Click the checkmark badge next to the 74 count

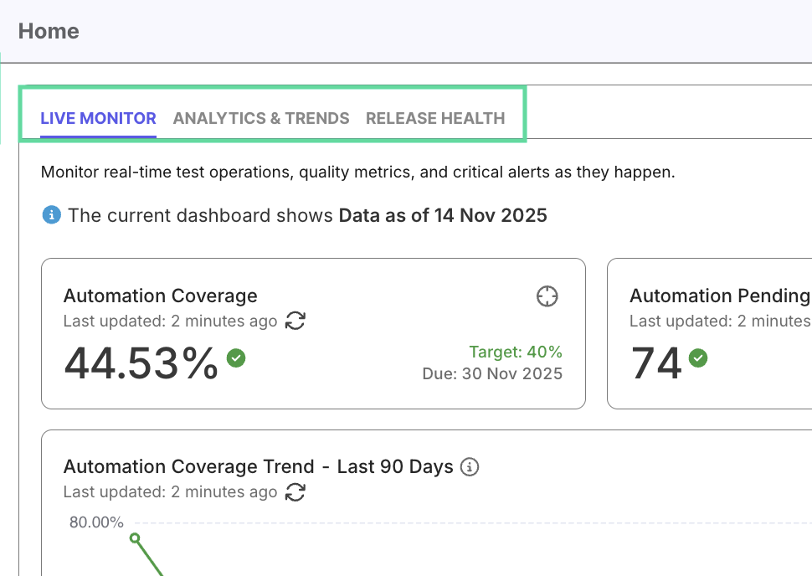(697, 358)
